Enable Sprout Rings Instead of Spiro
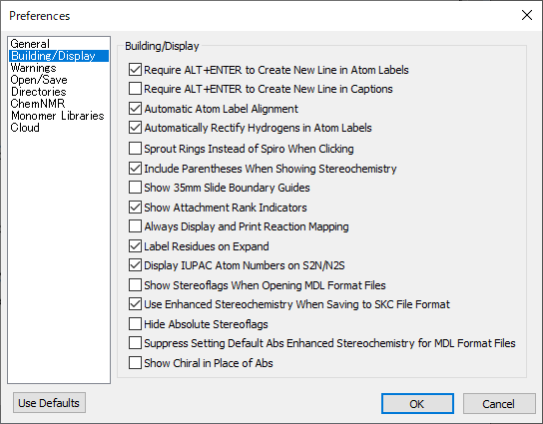The image size is (543, 424). point(135,149)
